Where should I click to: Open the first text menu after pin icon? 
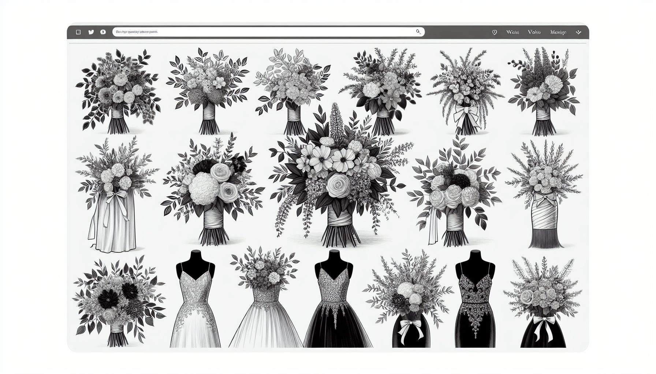pyautogui.click(x=512, y=33)
